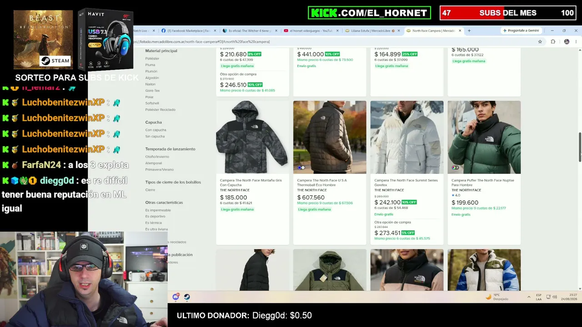This screenshot has height=327, width=582.
Task: Open the Thermoball Eco jacket image
Action: point(330,137)
